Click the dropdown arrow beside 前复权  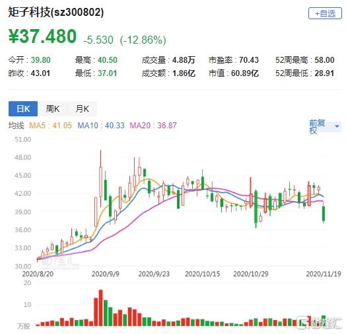(337, 126)
